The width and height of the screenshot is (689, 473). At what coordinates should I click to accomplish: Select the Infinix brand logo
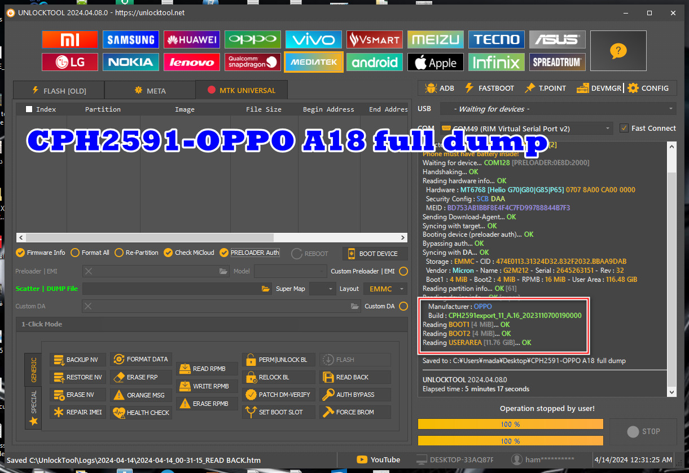(x=497, y=62)
